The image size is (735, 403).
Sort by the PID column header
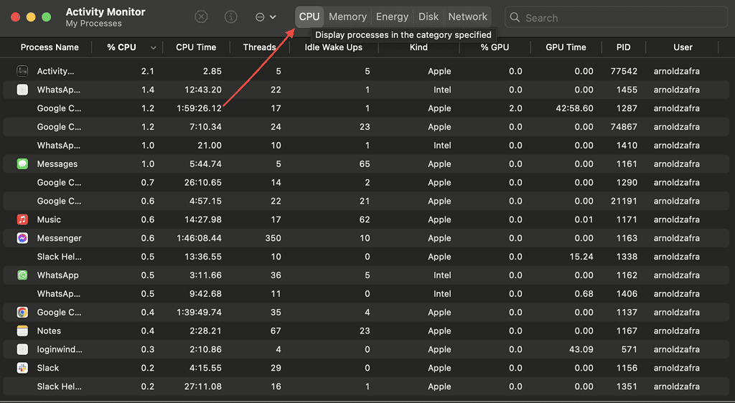pos(623,47)
